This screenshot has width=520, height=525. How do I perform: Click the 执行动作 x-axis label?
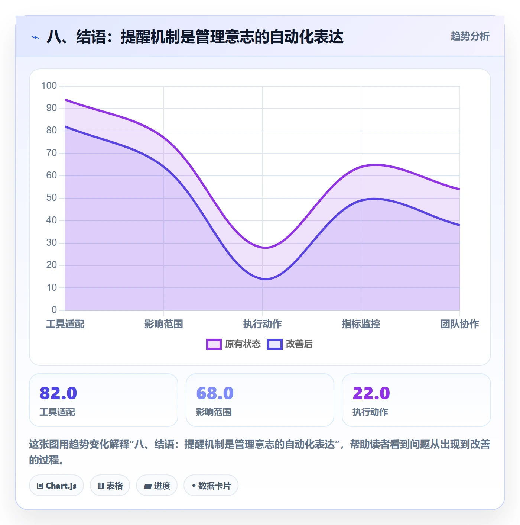263,324
